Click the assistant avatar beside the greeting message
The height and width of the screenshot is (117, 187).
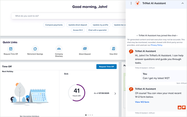131,52
